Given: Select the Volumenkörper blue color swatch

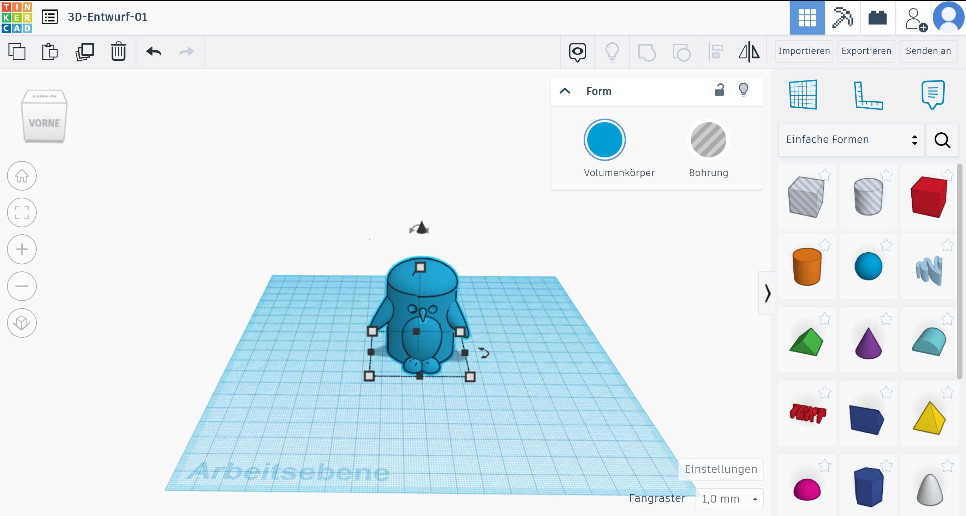Looking at the screenshot, I should pyautogui.click(x=604, y=140).
